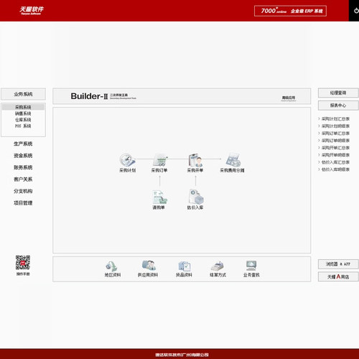Click the 经理查询 button
Viewport: 359px width, 359px height.
point(338,93)
